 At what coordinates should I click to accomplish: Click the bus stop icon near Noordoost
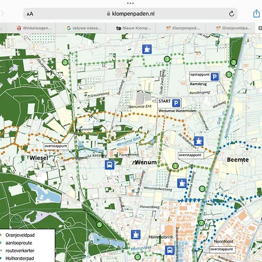pyautogui.click(x=170, y=250)
